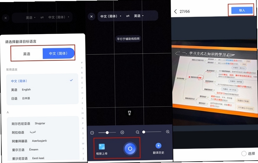The height and width of the screenshot is (163, 258).
Task: Tap the dimmed swap icon on left screen
Action: pos(42,17)
